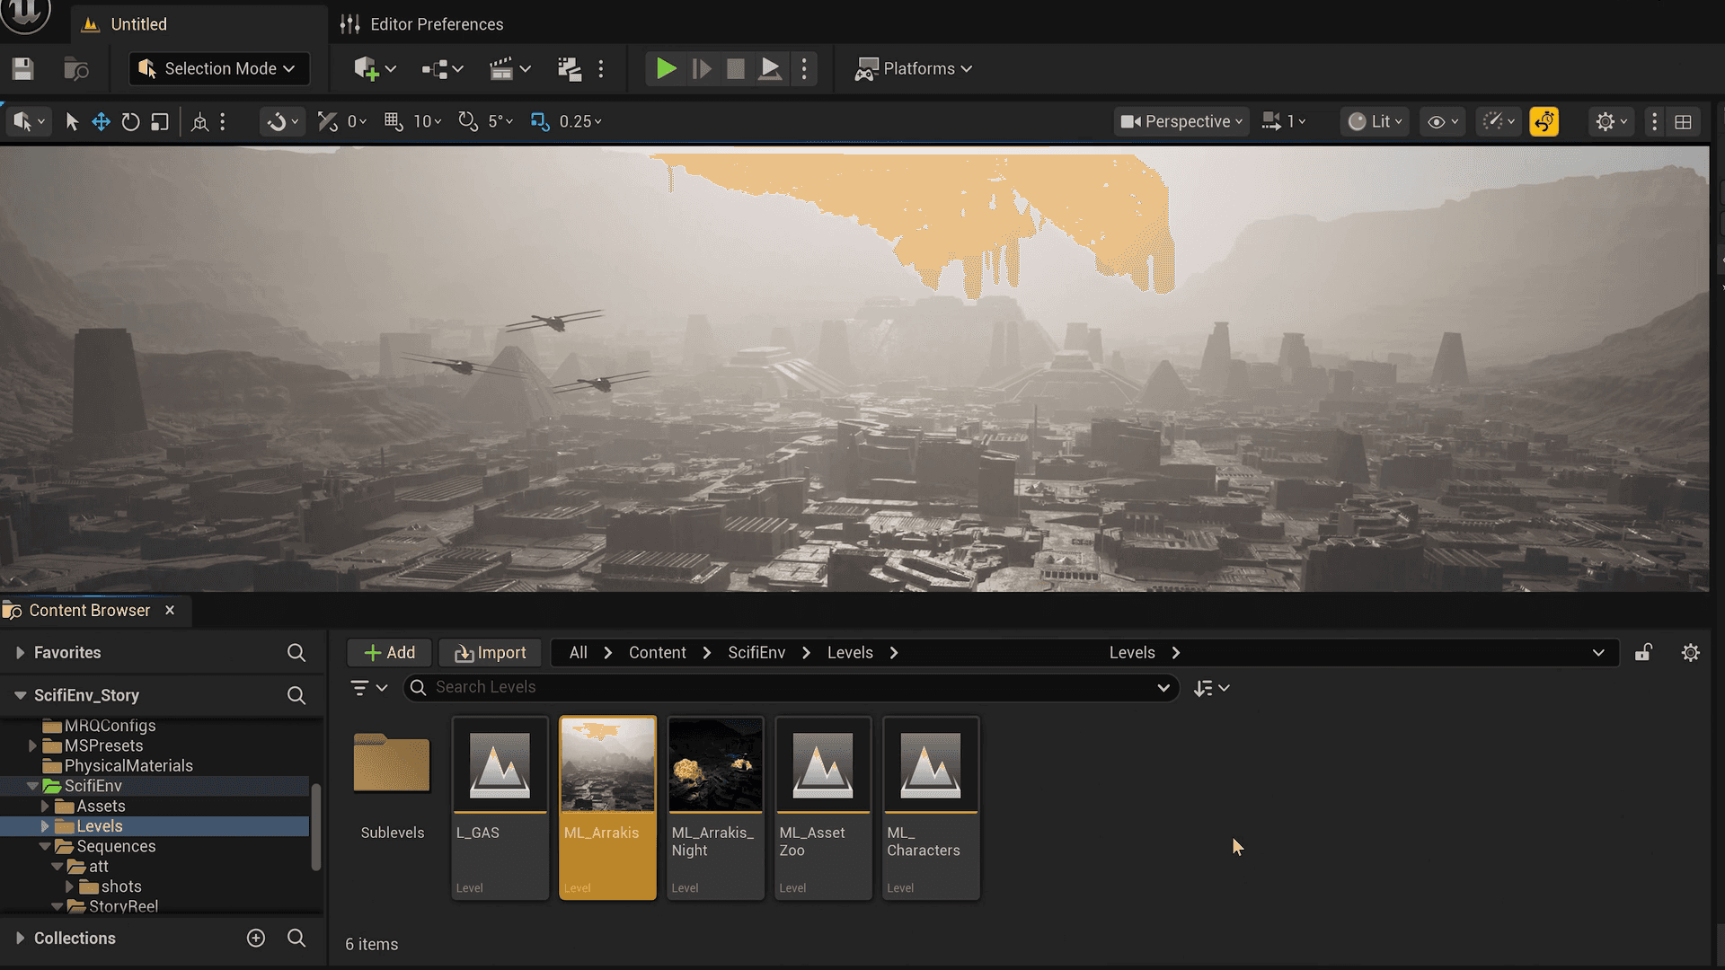Click the Save current level icon

click(x=23, y=69)
